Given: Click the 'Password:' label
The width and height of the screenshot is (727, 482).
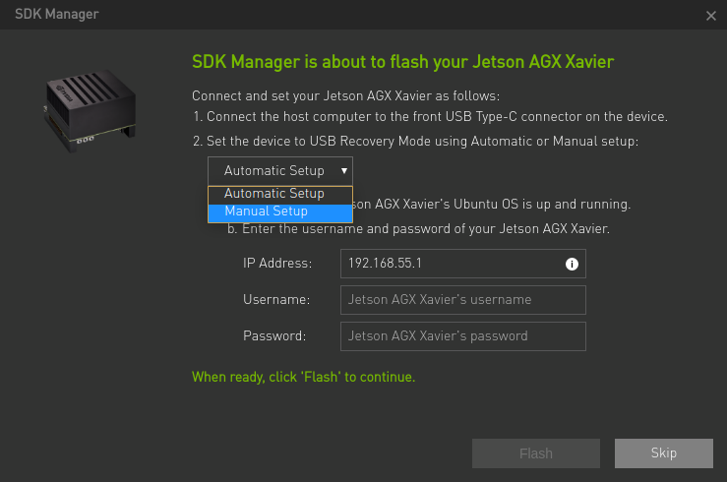Looking at the screenshot, I should pyautogui.click(x=274, y=336).
